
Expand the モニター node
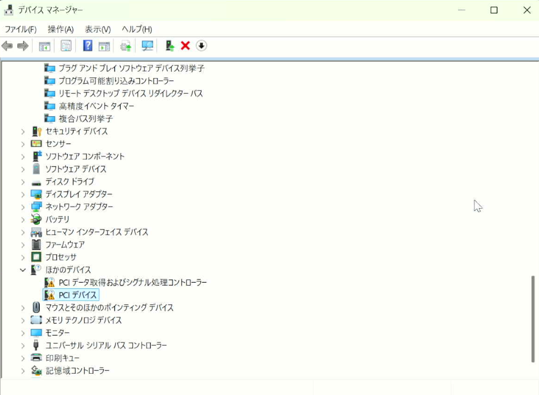22,333
